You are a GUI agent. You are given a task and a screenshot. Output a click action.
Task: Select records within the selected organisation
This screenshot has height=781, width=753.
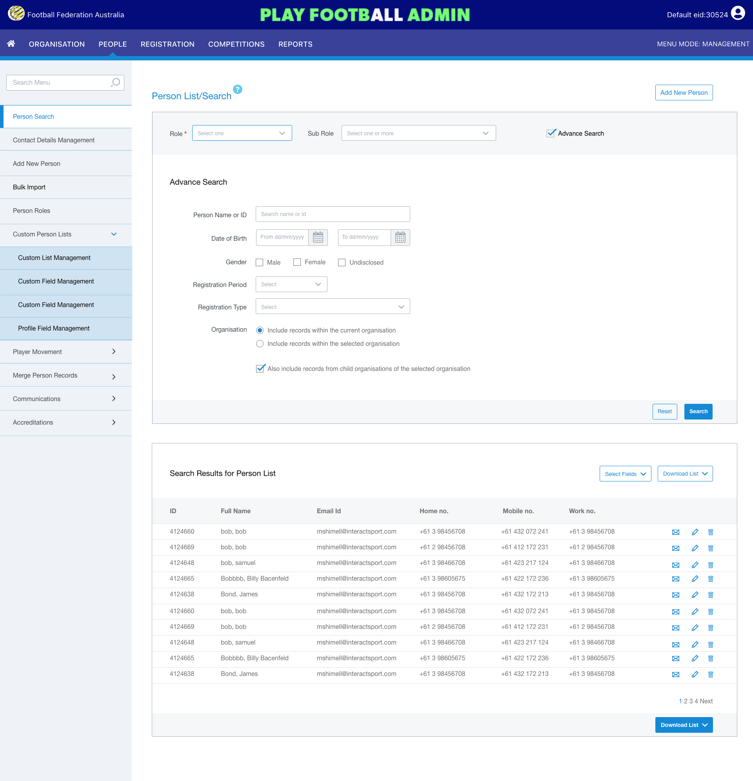point(260,344)
